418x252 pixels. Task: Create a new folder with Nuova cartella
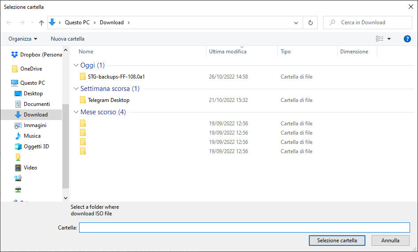point(68,39)
